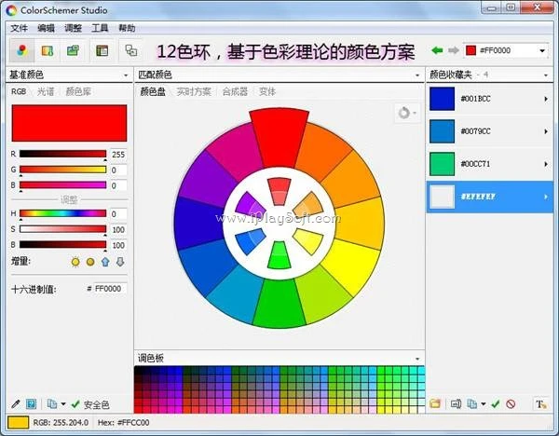
Task: Open the arrow beside selected #EFEFEF favorite
Action: pyautogui.click(x=546, y=197)
